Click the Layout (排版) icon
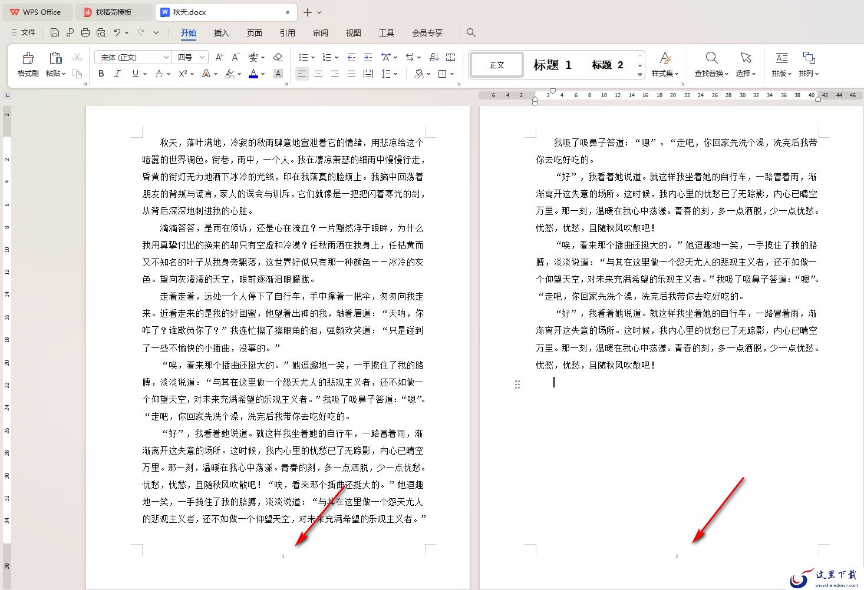The height and width of the screenshot is (590, 864). click(781, 58)
